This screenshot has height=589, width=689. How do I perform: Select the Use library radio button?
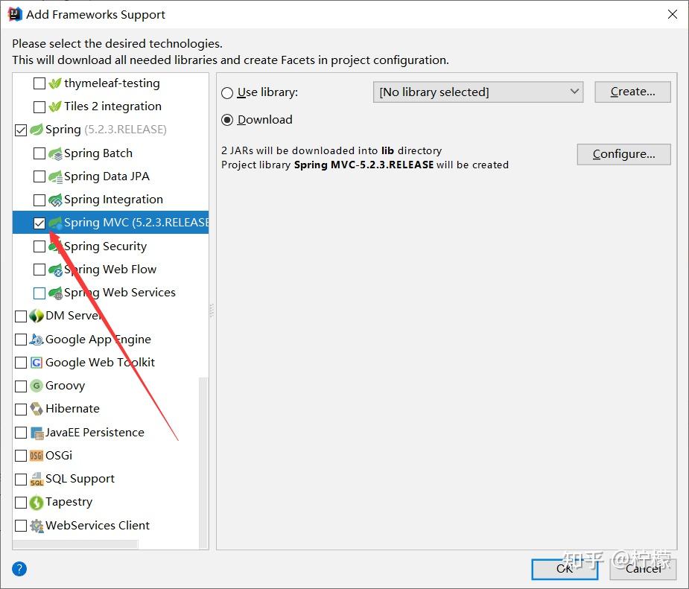tap(227, 93)
